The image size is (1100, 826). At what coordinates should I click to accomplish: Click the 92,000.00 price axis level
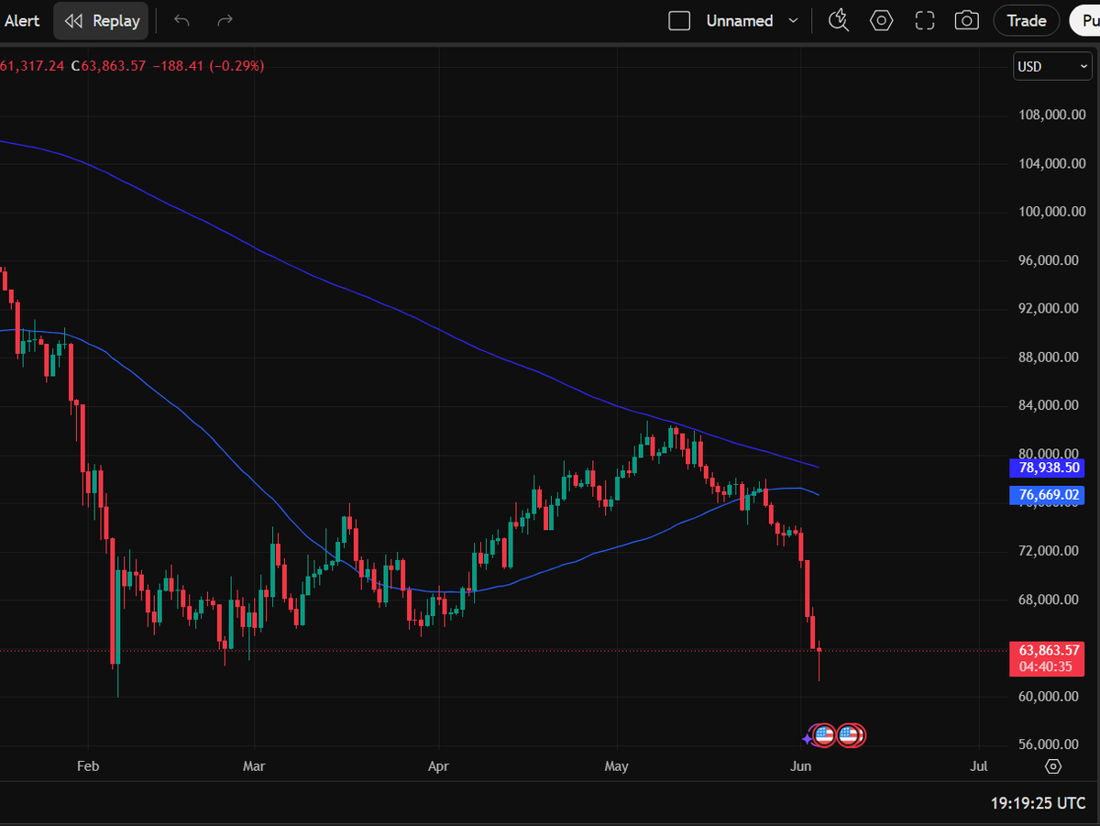1049,309
